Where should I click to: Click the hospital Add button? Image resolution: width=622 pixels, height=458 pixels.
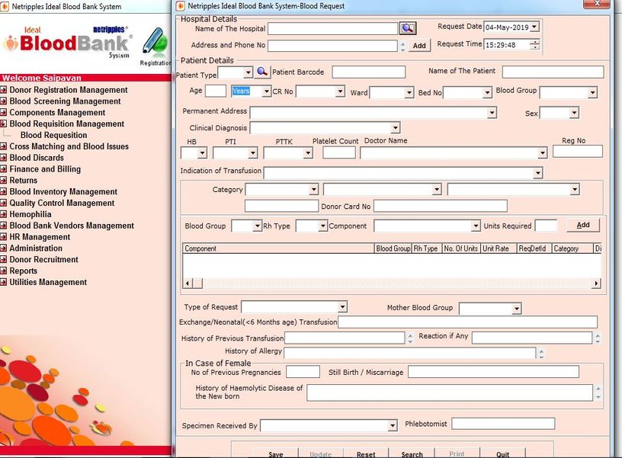coord(419,46)
